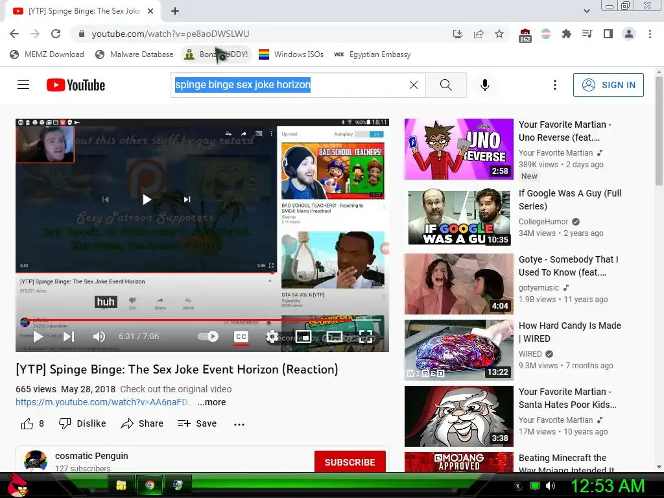
Task: Open the cosmatic Penguin channel avatar
Action: point(36,461)
